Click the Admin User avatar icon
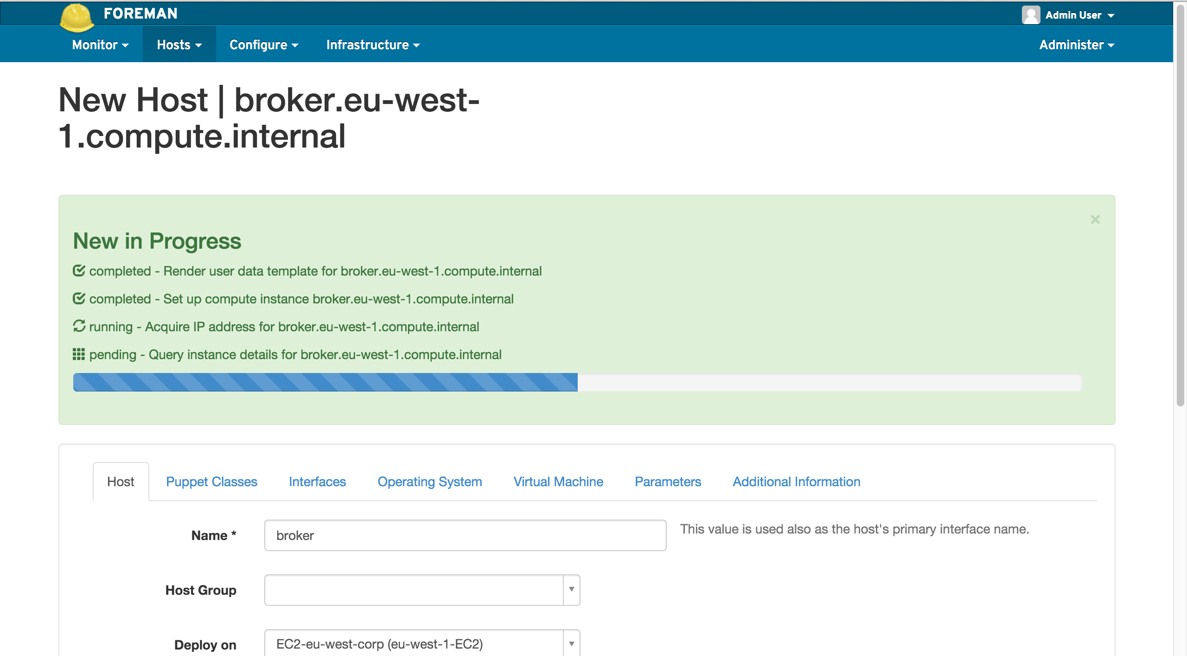This screenshot has height=656, width=1187. coord(1030,15)
